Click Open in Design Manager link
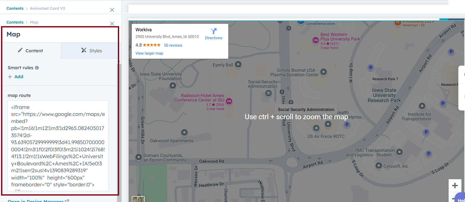Viewport: 465px width, 202px height. [36, 200]
